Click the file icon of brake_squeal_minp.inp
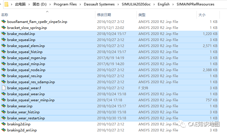 (4, 64)
